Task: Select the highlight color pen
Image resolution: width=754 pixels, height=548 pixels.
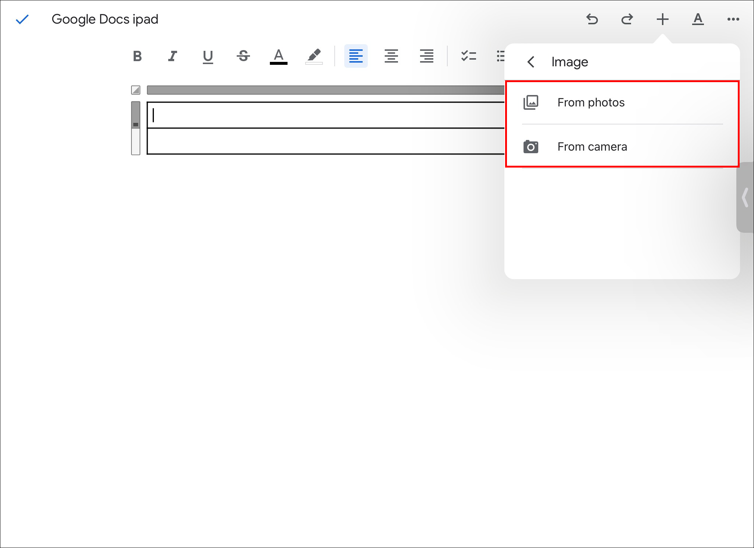Action: click(x=314, y=56)
